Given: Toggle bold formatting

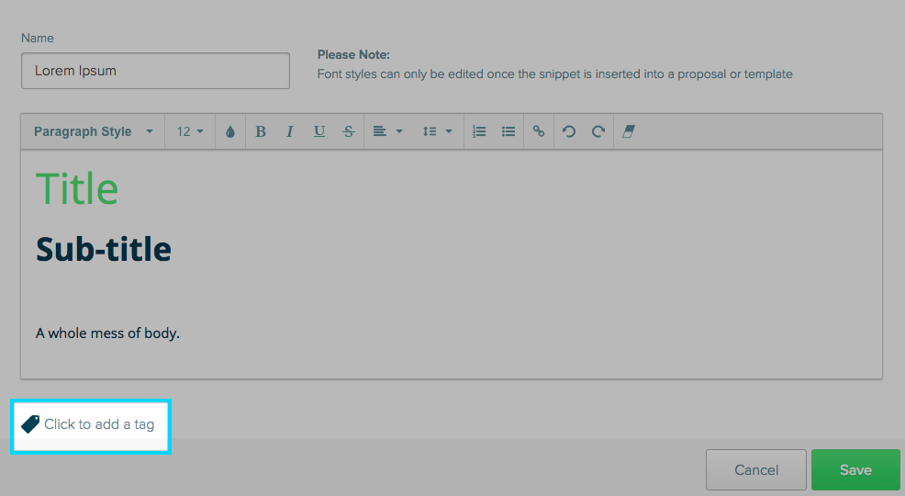Looking at the screenshot, I should 261,131.
